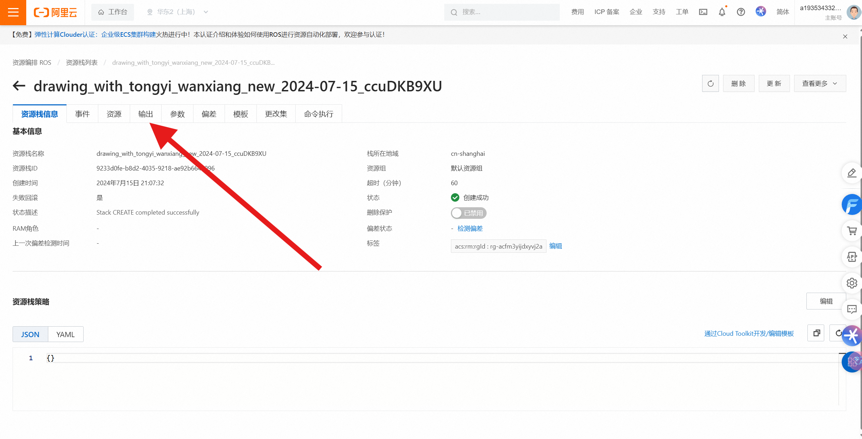
Task: Open the hamburger navigation menu
Action: [x=13, y=12]
